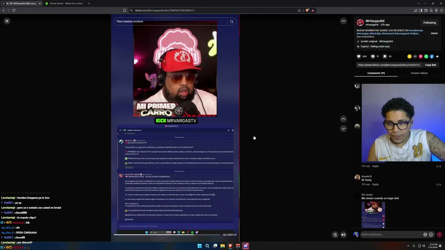Reply to the 'W Yordy' comment
445x250 pixels.
pos(375,184)
